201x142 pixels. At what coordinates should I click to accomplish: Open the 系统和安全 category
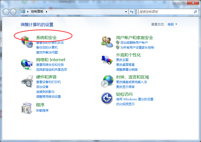(46, 38)
